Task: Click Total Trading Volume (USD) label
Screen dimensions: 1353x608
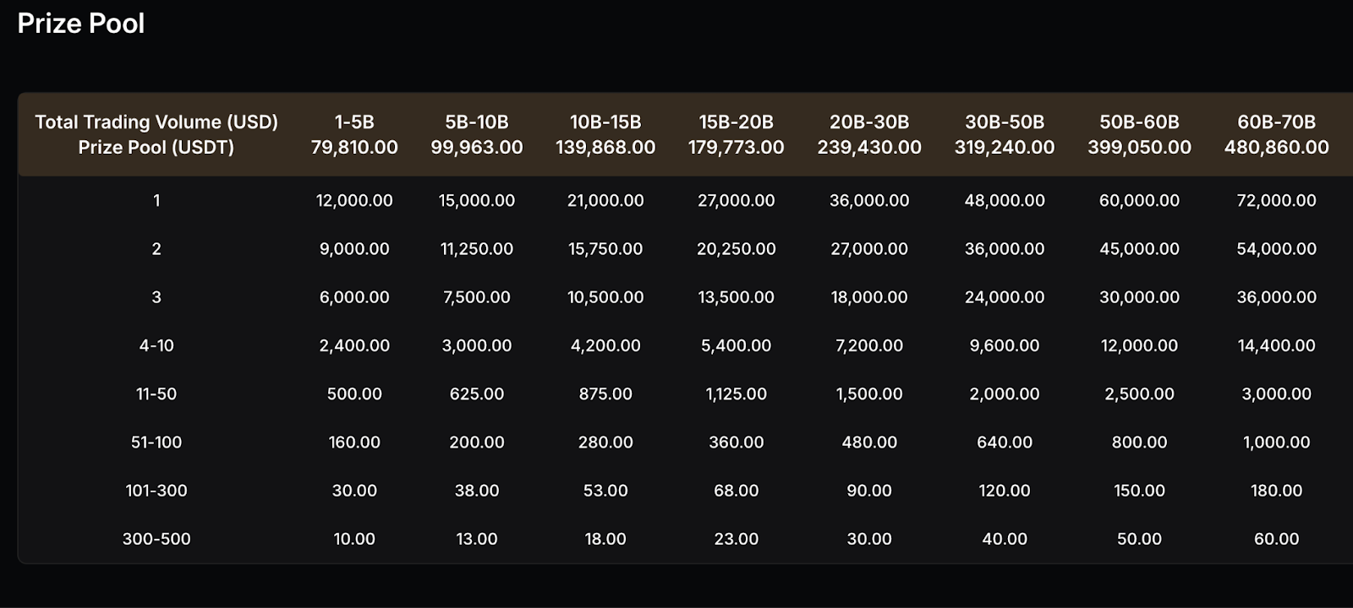Action: click(156, 122)
